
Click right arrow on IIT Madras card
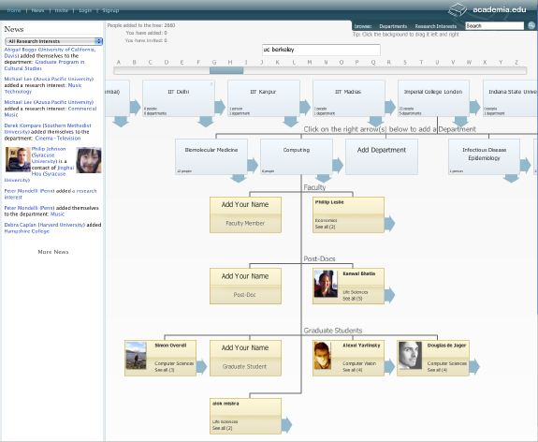[390, 107]
